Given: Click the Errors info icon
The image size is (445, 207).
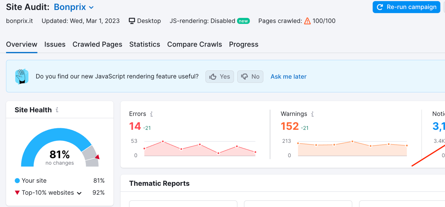Looking at the screenshot, I should point(151,114).
